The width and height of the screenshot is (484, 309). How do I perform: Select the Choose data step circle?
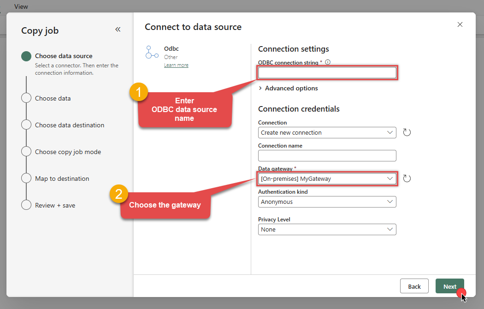[x=26, y=98]
